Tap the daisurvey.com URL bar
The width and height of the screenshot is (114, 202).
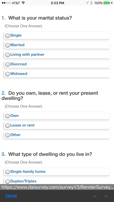tap(57, 187)
